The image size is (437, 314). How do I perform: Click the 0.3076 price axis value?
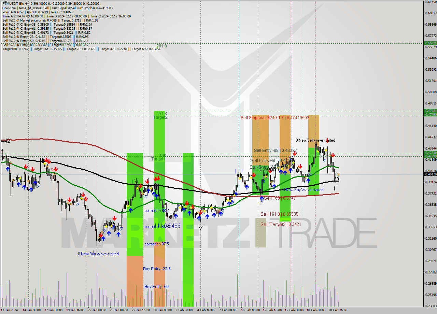pos(431,250)
